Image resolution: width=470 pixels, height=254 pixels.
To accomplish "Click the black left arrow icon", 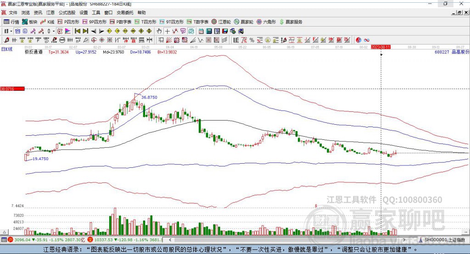I will pos(94,31).
